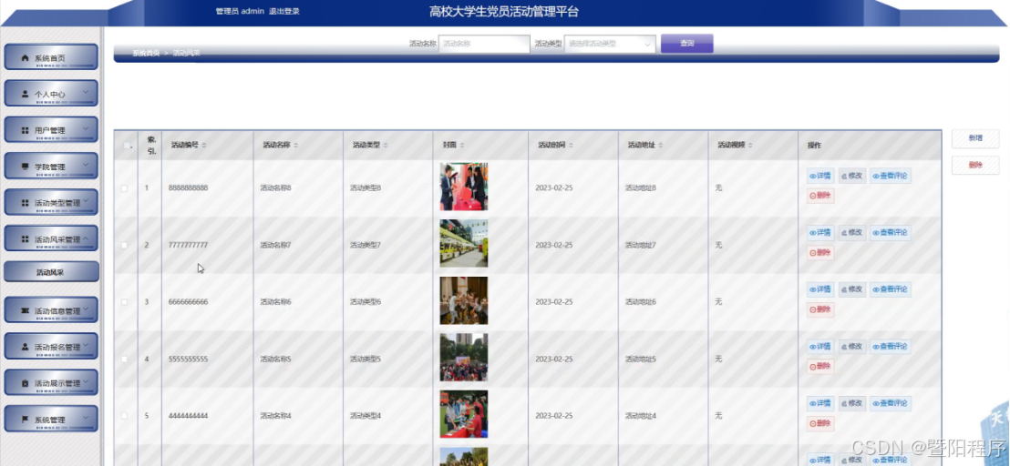Collapse the 活动风采管理 sidebar chevron
This screenshot has width=1010, height=466.
pos(86,238)
